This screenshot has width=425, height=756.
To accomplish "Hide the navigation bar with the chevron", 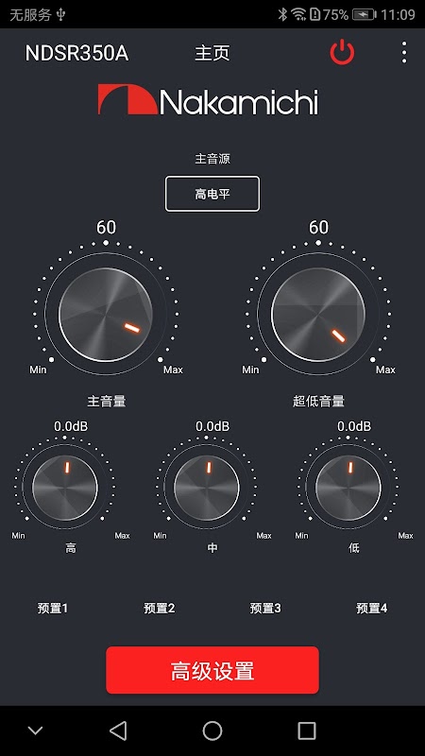I will [35, 730].
